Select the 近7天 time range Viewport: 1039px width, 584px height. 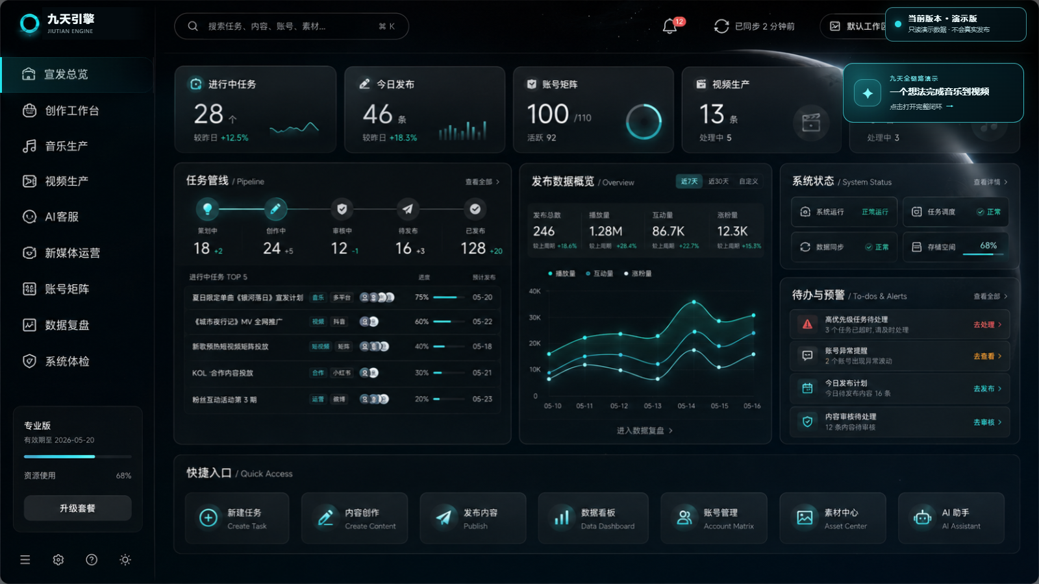689,182
